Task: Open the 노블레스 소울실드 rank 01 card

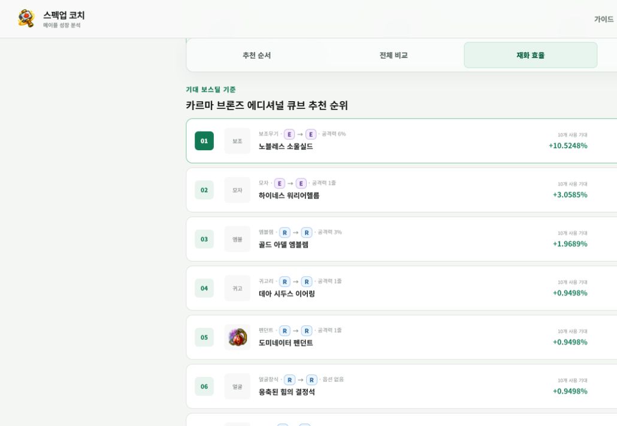Action: coord(401,141)
